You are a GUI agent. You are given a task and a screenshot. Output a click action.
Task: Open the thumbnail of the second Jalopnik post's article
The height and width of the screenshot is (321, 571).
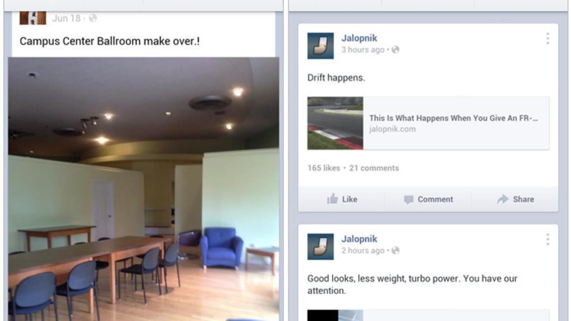click(x=335, y=315)
